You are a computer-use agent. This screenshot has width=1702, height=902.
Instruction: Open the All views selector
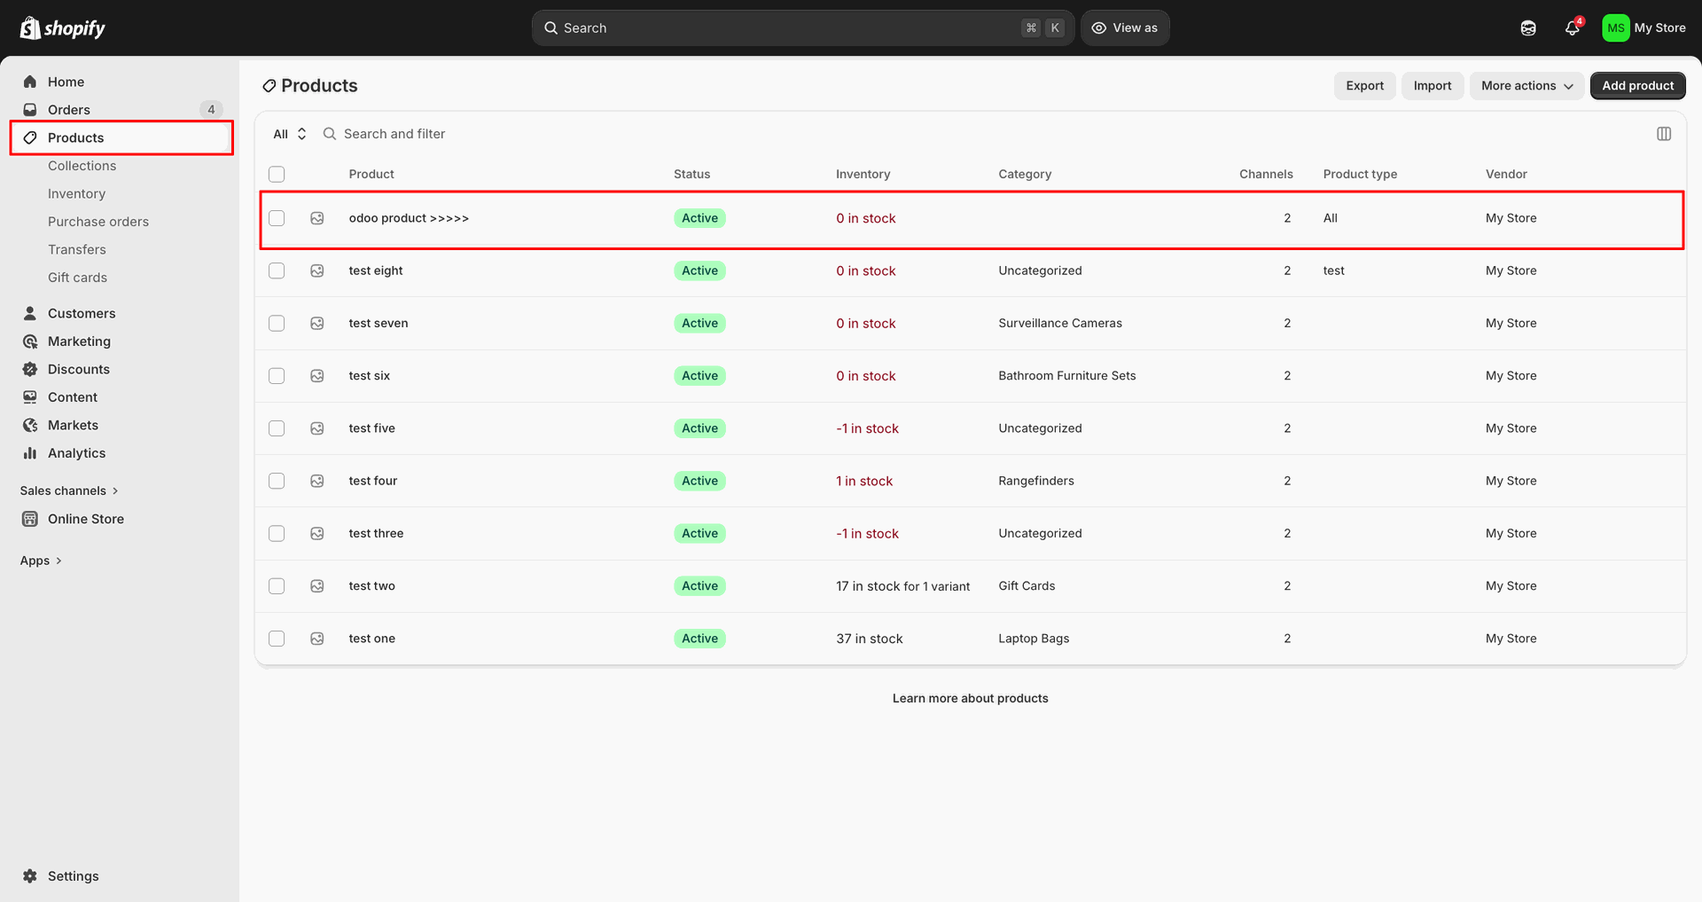point(290,134)
